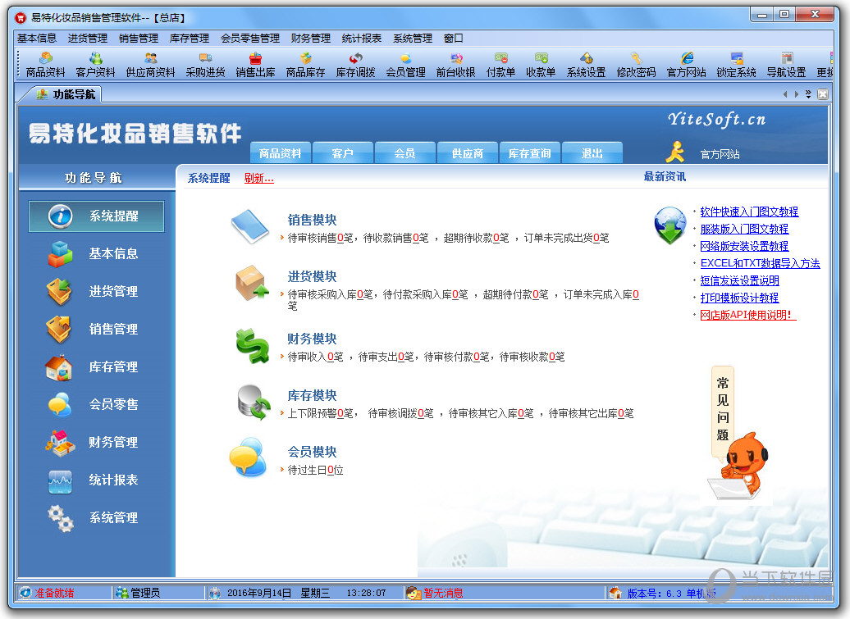Image resolution: width=850 pixels, height=619 pixels.
Task: Open 统计报表 menu
Action: coord(362,38)
